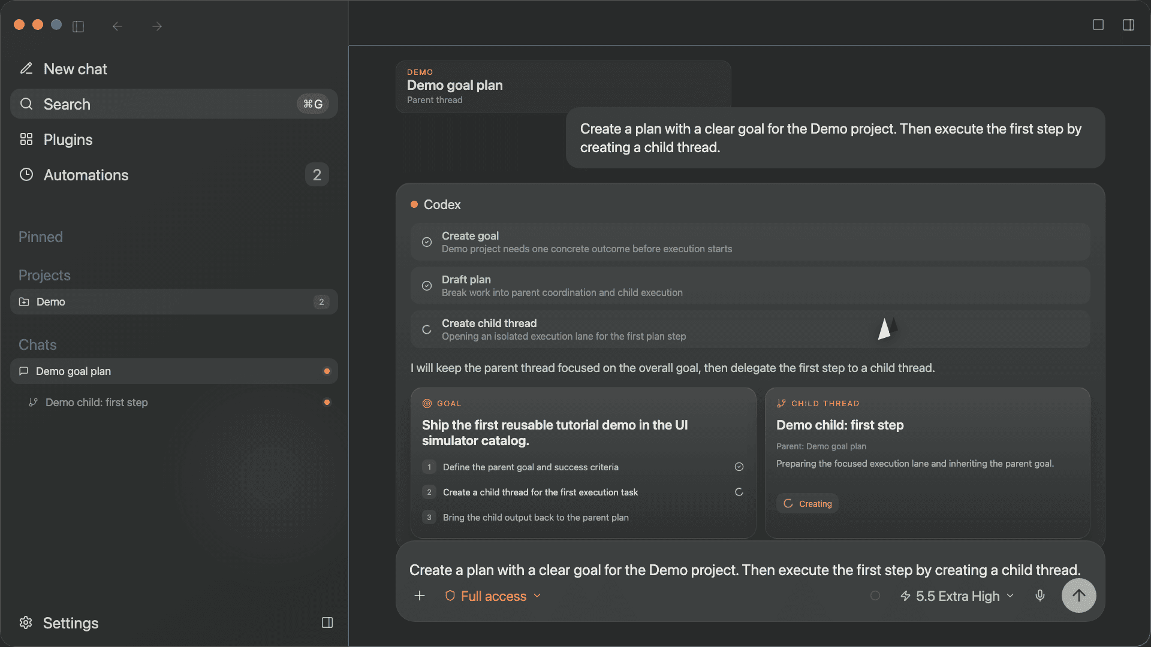The height and width of the screenshot is (647, 1151).
Task: Click the Settings gear icon
Action: (x=26, y=622)
